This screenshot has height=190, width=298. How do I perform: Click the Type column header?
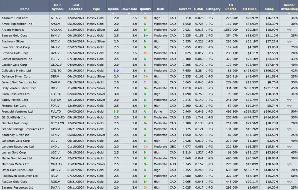point(96,9)
